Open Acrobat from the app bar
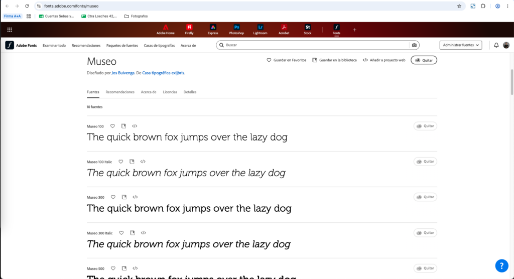Screen dimensions: 514x279 pos(284,30)
